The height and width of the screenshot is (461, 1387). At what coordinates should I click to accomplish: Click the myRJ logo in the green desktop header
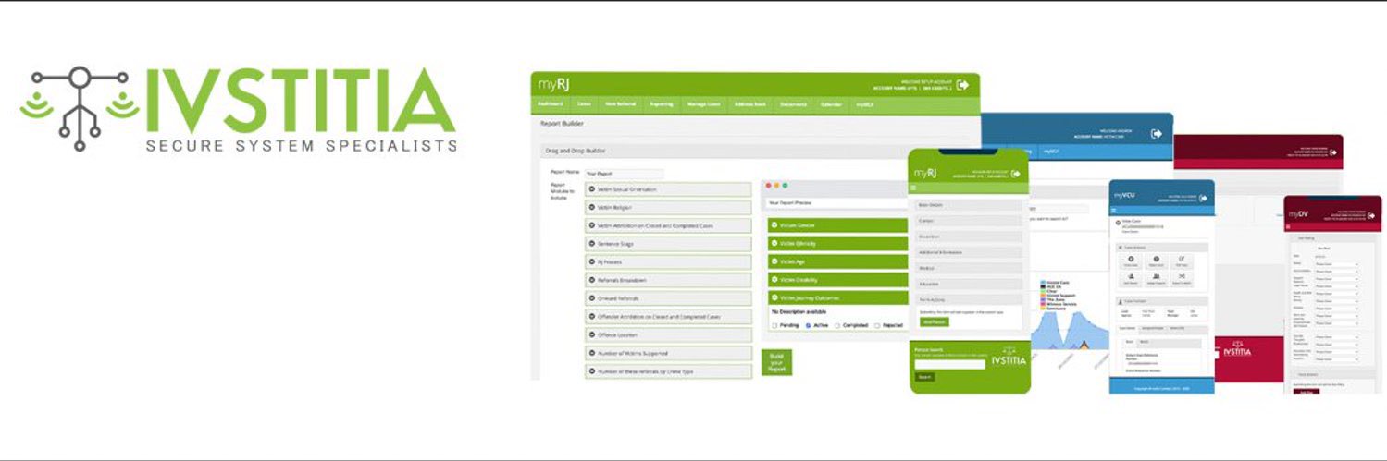point(553,85)
